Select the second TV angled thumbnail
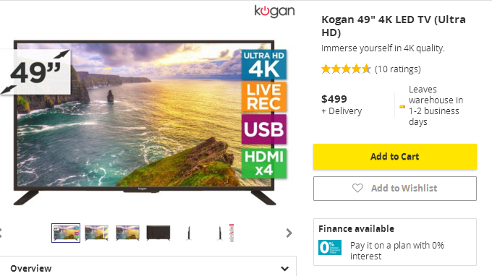 click(x=97, y=233)
